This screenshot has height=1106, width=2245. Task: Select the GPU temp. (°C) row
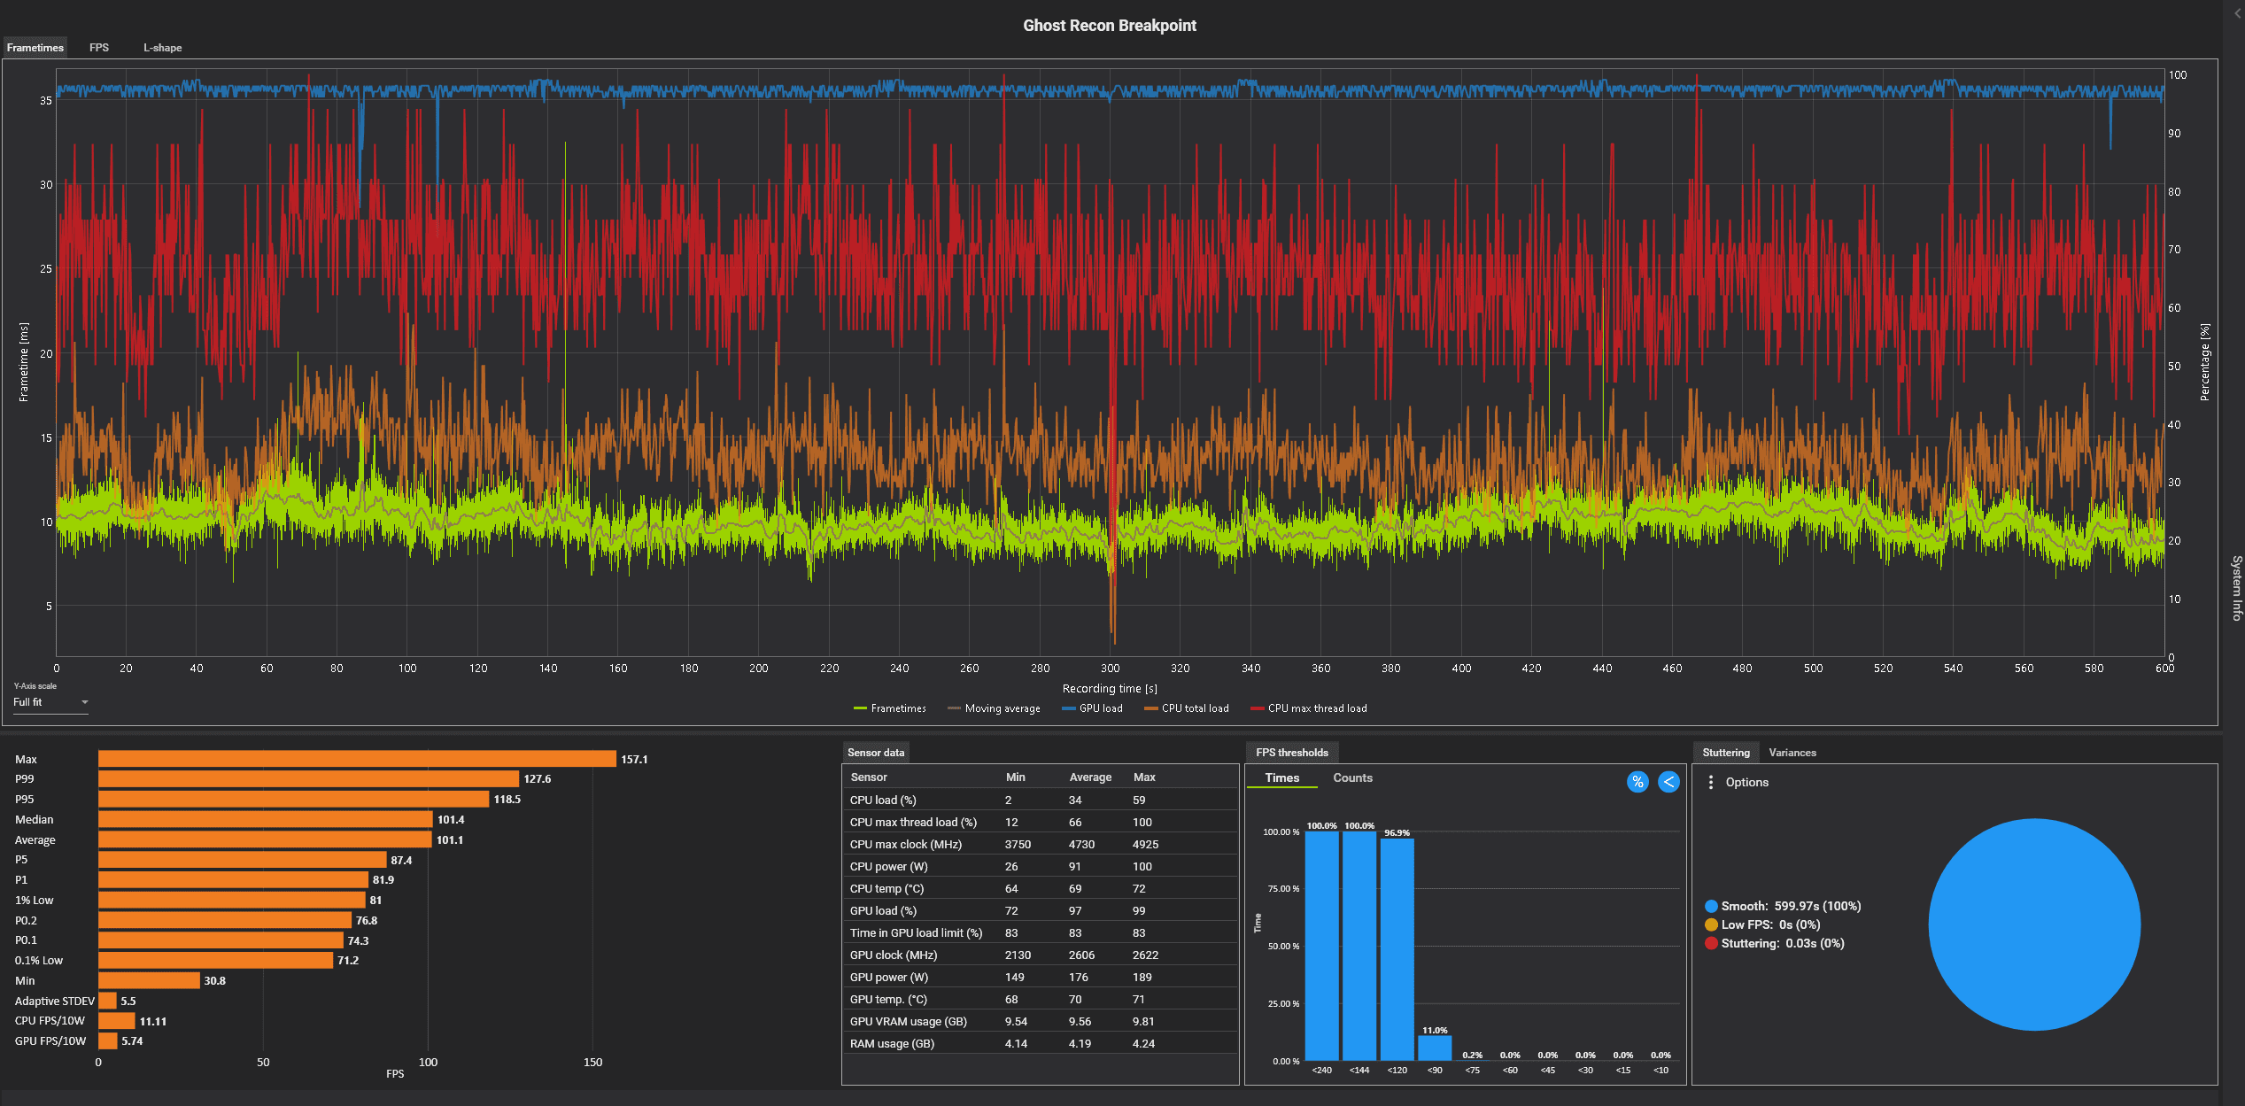click(x=1040, y=999)
